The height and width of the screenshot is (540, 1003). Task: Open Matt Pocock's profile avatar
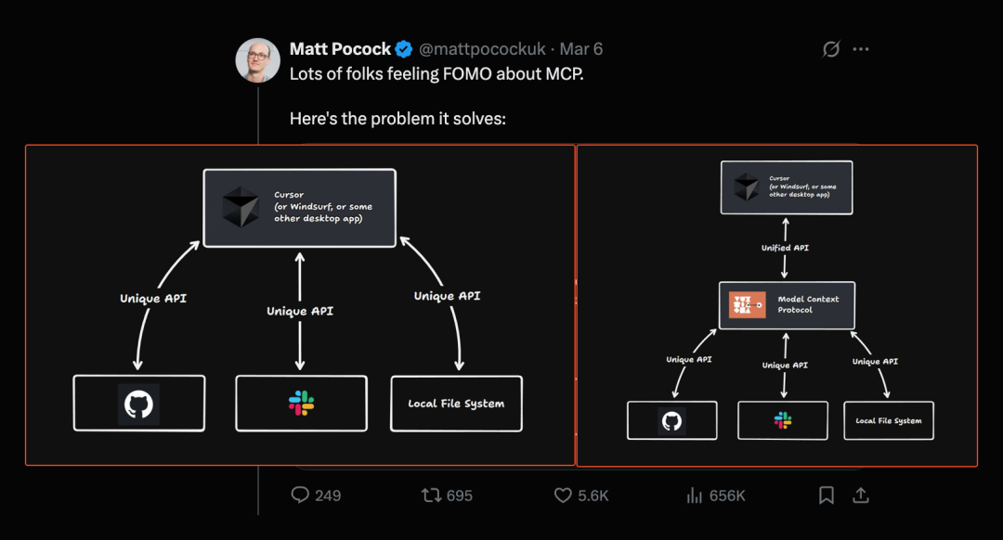(258, 60)
